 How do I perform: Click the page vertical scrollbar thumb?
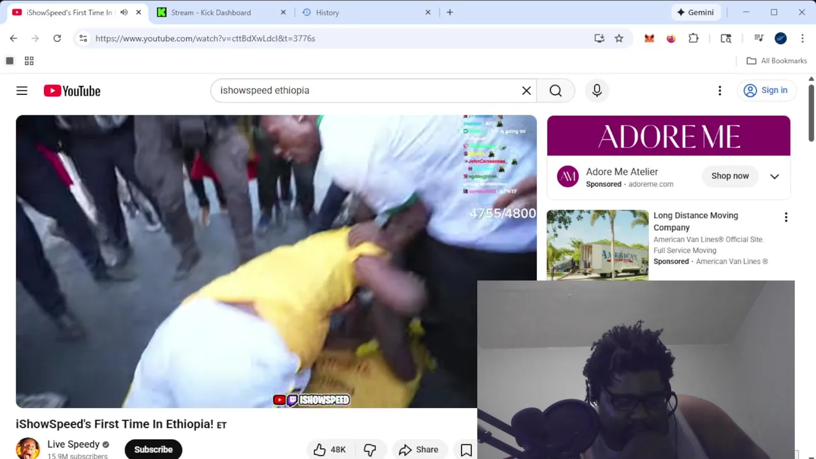pos(811,112)
